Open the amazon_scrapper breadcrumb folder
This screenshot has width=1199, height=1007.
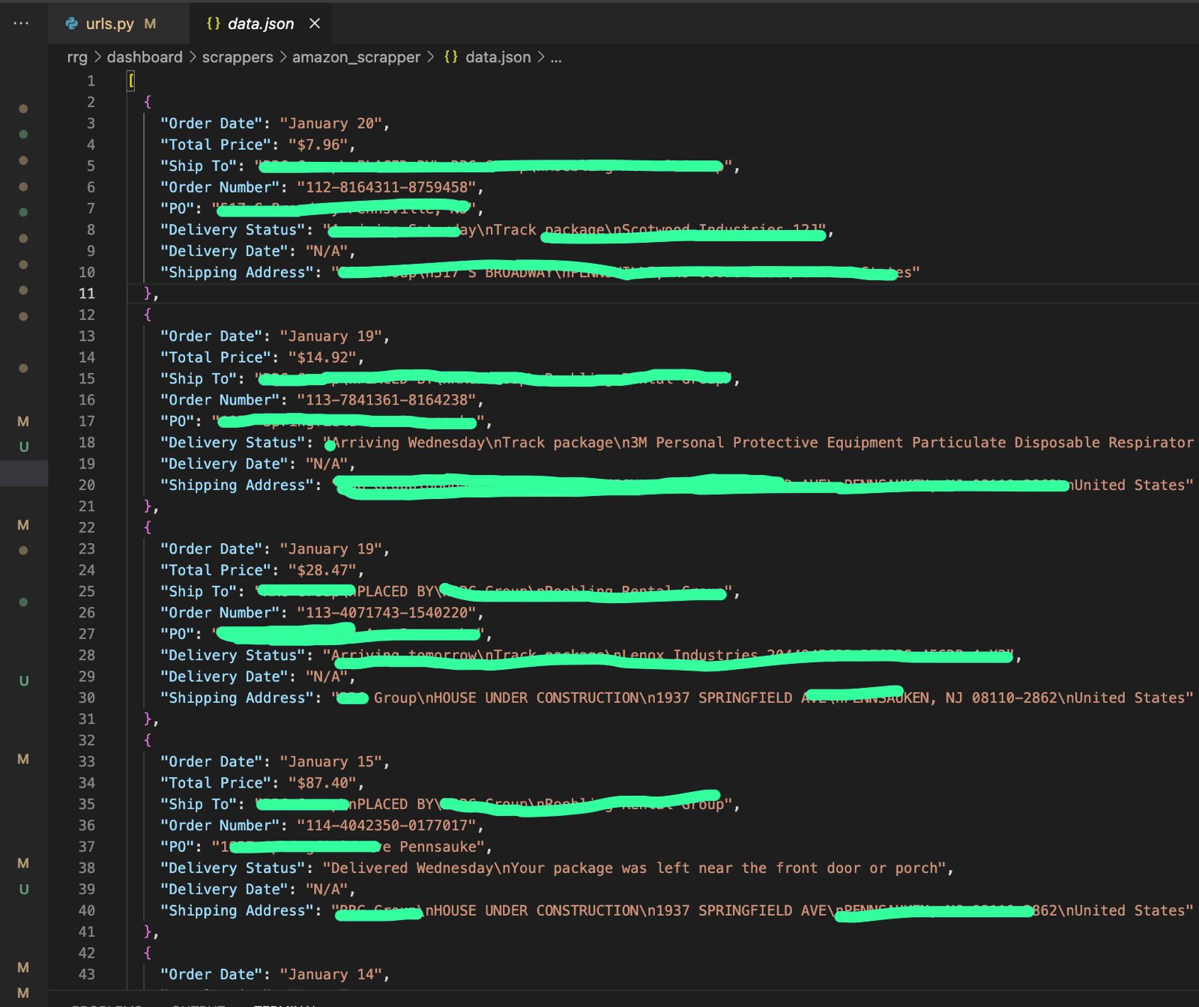[x=356, y=57]
